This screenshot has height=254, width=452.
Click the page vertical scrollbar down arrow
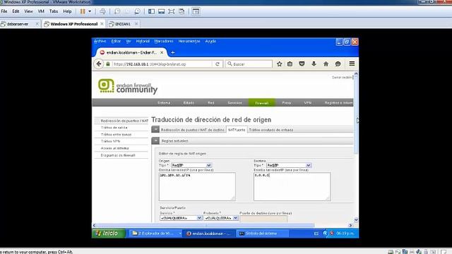pos(356,219)
